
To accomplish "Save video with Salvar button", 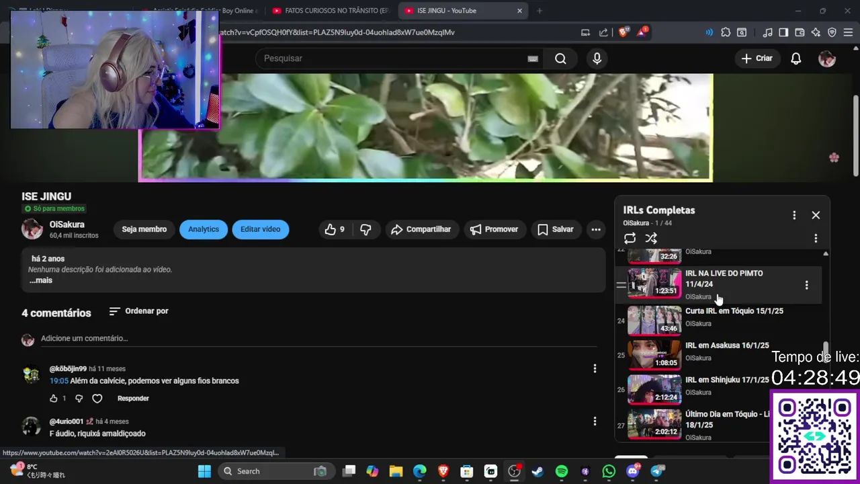I will (556, 229).
